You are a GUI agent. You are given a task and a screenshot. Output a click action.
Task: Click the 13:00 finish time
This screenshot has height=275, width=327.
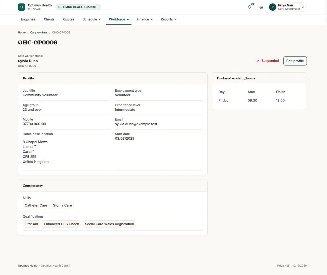(280, 101)
